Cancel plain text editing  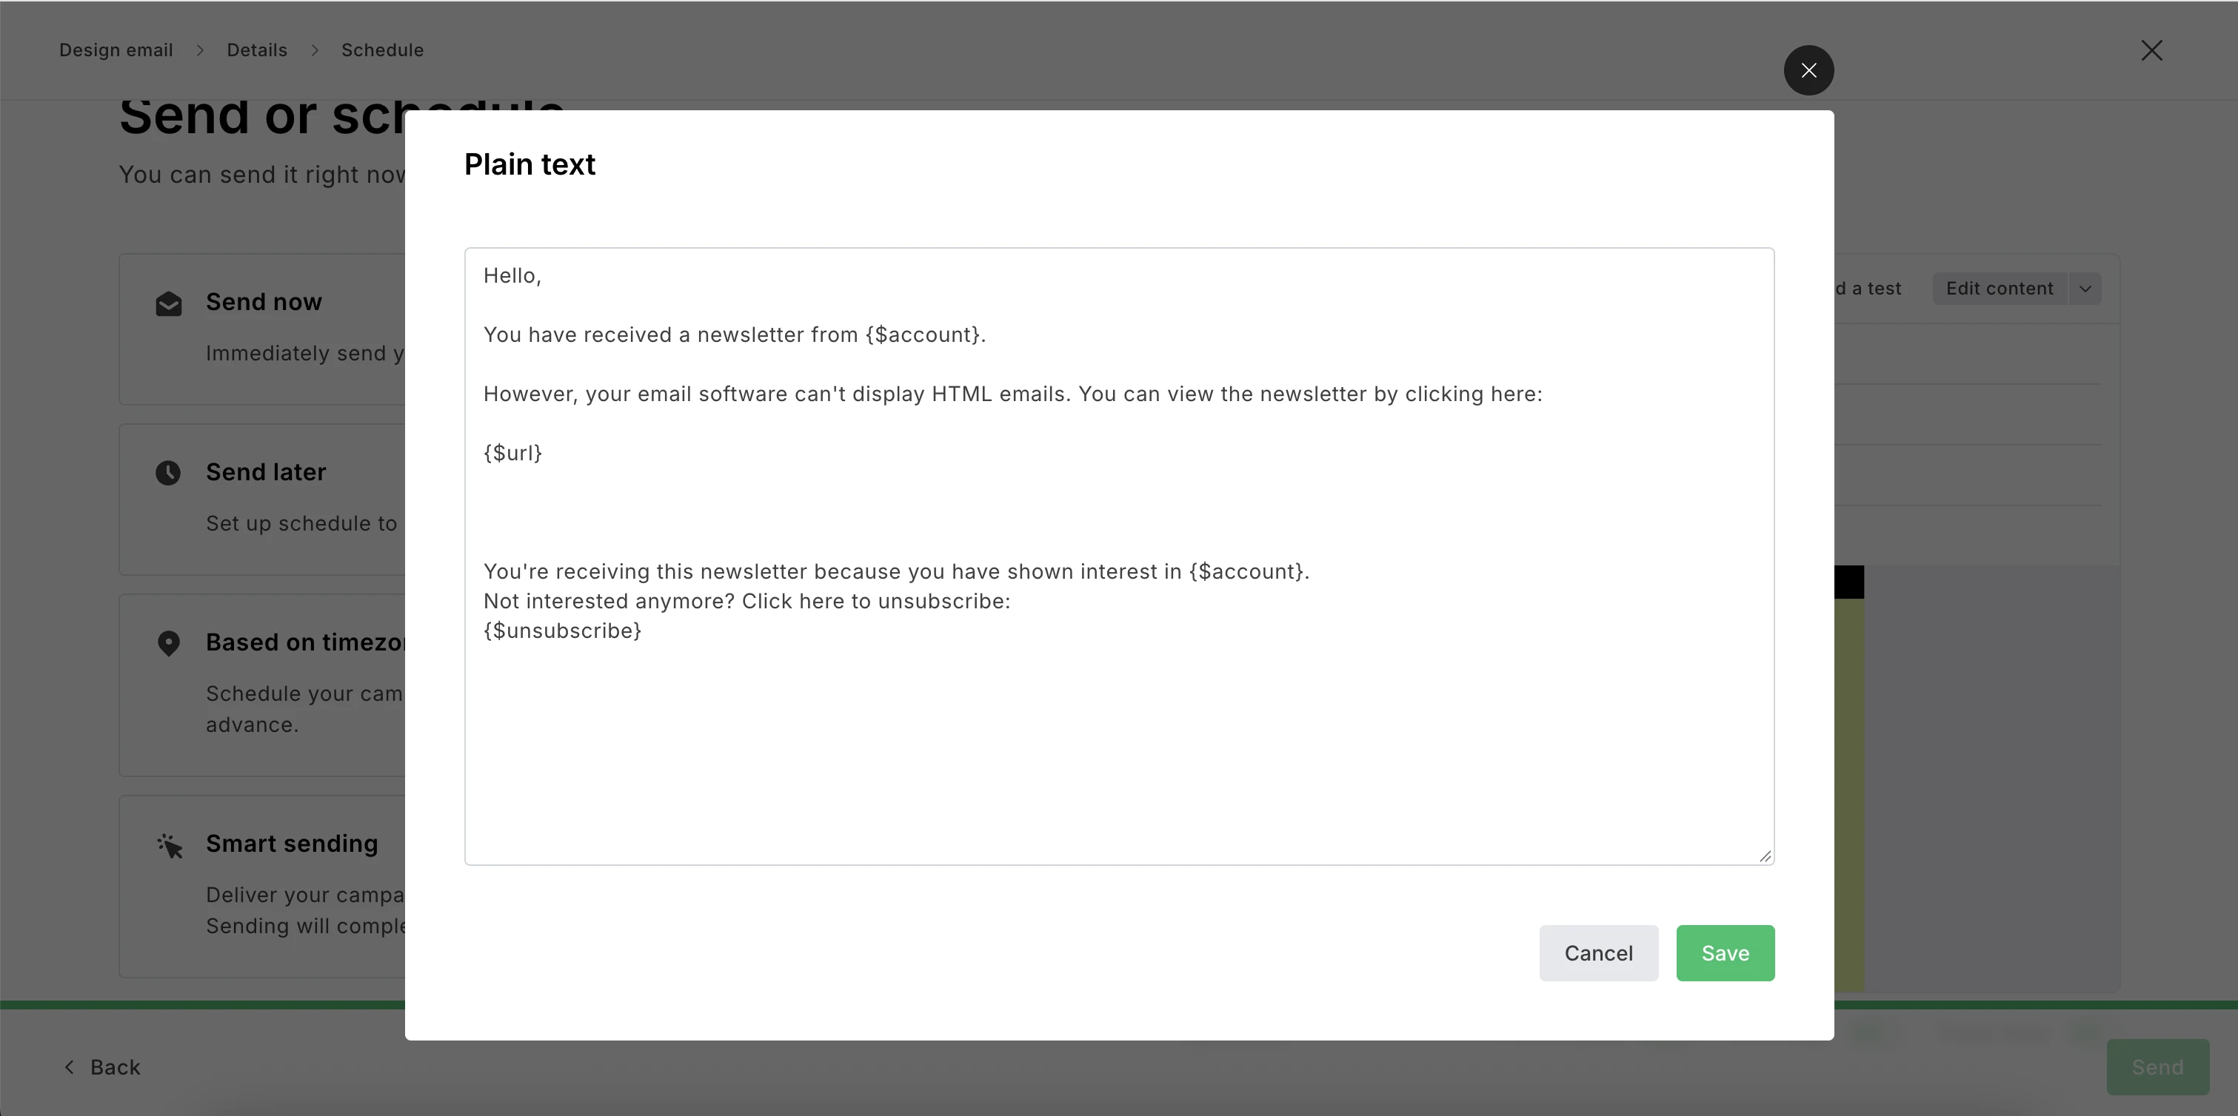pyautogui.click(x=1599, y=952)
